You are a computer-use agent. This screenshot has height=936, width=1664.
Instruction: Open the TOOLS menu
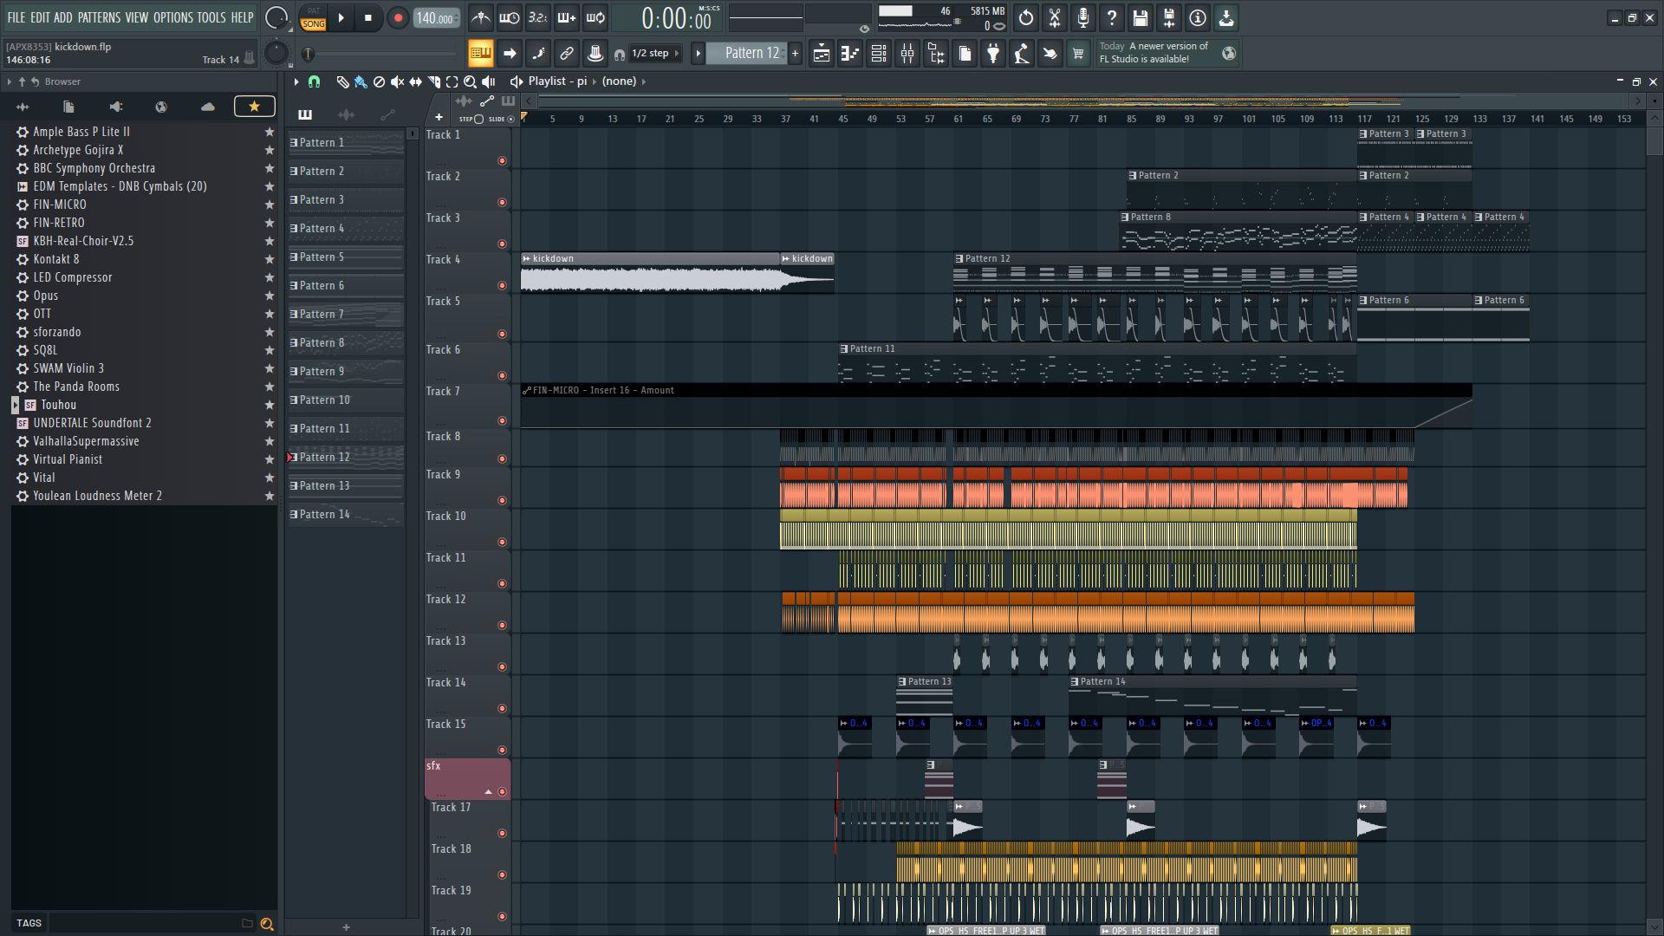211,17
